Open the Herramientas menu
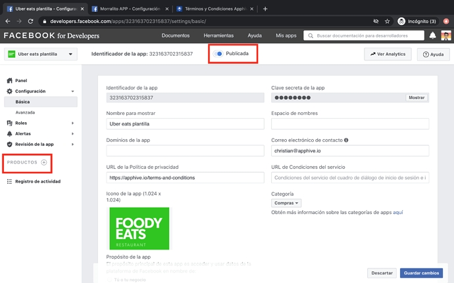454x283 pixels. click(218, 35)
